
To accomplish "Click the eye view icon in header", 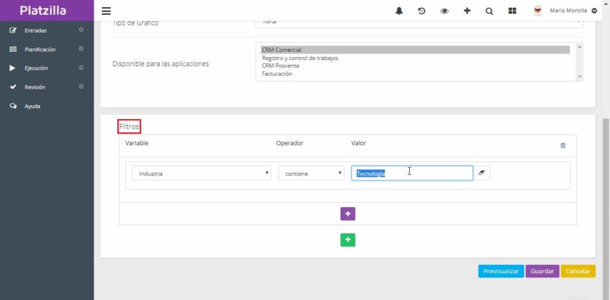I will coord(444,11).
